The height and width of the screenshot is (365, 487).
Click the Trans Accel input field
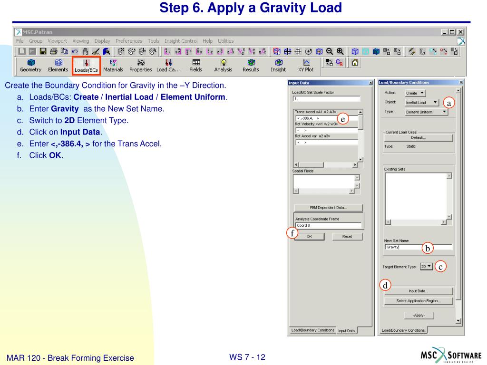(326, 118)
